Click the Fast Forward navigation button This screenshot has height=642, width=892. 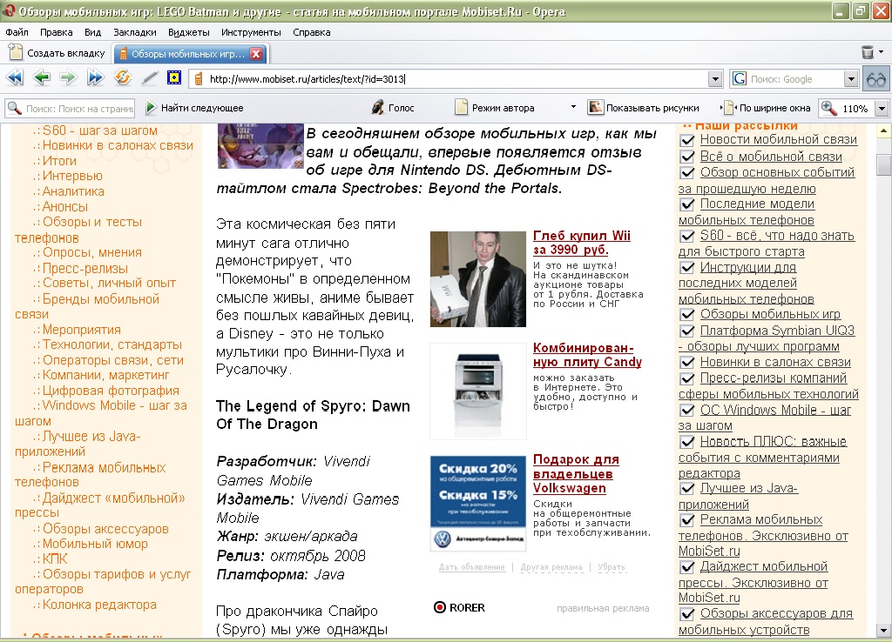click(95, 77)
